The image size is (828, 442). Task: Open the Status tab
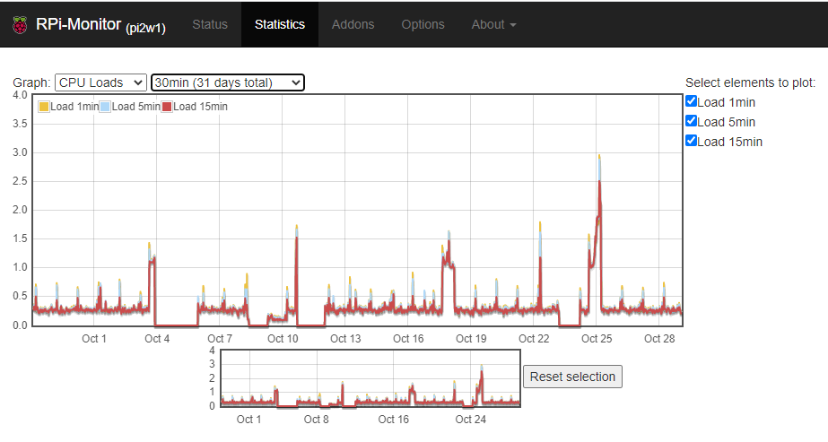coord(210,25)
